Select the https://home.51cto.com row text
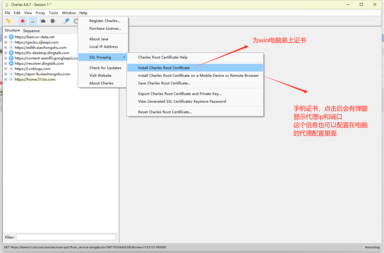 pos(35,79)
